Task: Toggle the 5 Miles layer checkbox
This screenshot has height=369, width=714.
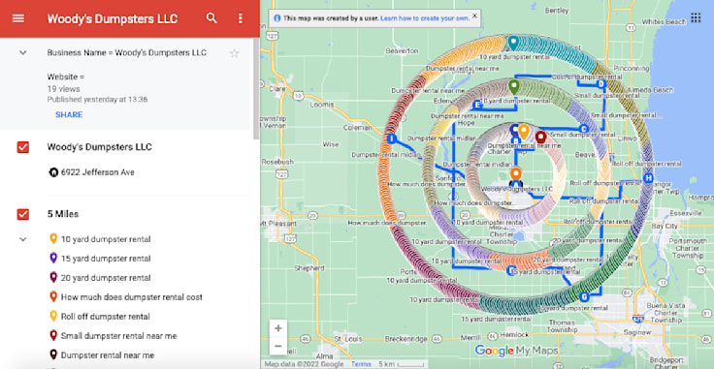Action: coord(22,214)
